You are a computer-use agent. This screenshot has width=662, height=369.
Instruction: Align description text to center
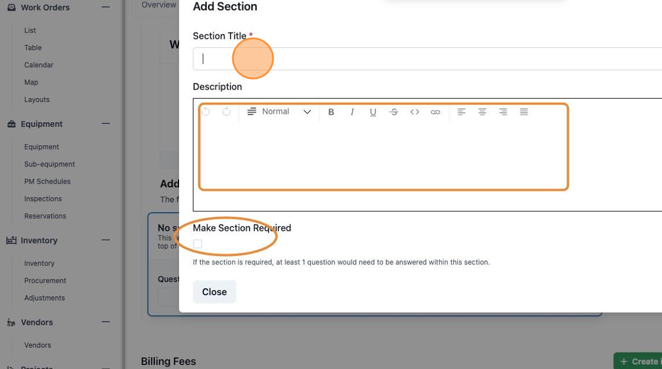482,112
